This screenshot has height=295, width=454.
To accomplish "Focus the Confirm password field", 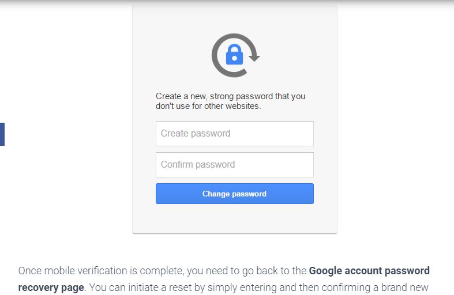I will click(x=234, y=165).
